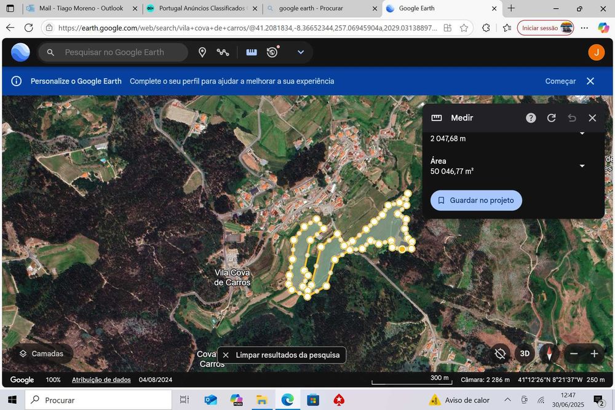Image resolution: width=615 pixels, height=410 pixels.
Task: Select the ruler measure tool in toolbar
Action: tap(252, 52)
